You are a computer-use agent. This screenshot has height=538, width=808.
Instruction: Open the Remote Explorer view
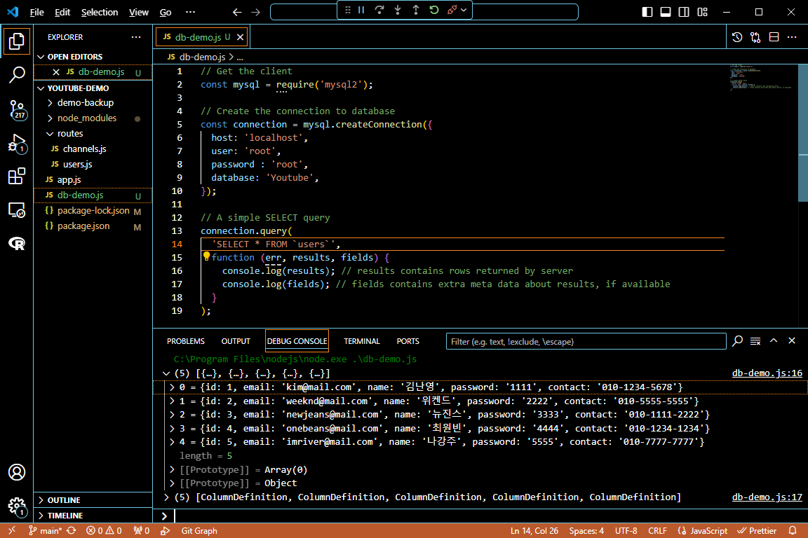coord(17,210)
